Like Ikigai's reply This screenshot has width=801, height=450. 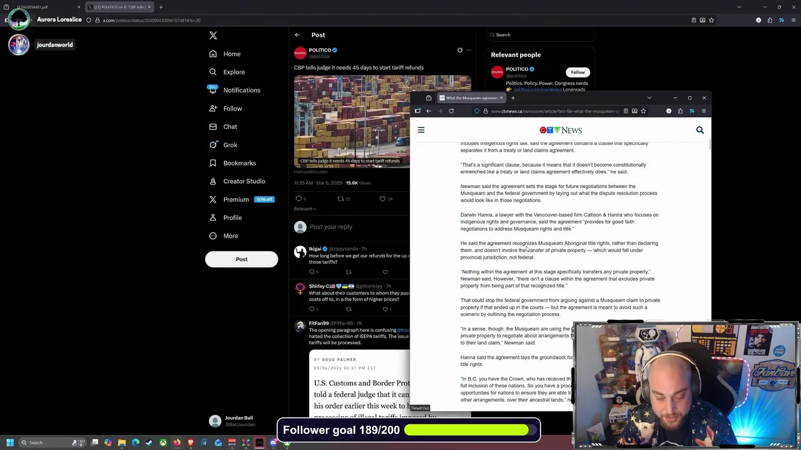click(x=385, y=272)
